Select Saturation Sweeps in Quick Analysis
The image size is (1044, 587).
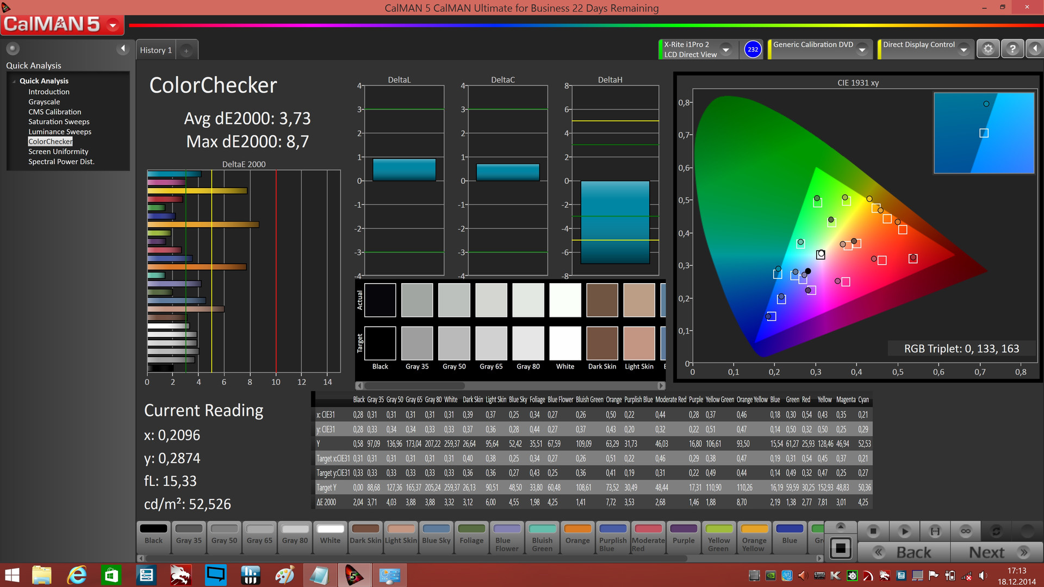click(x=59, y=122)
